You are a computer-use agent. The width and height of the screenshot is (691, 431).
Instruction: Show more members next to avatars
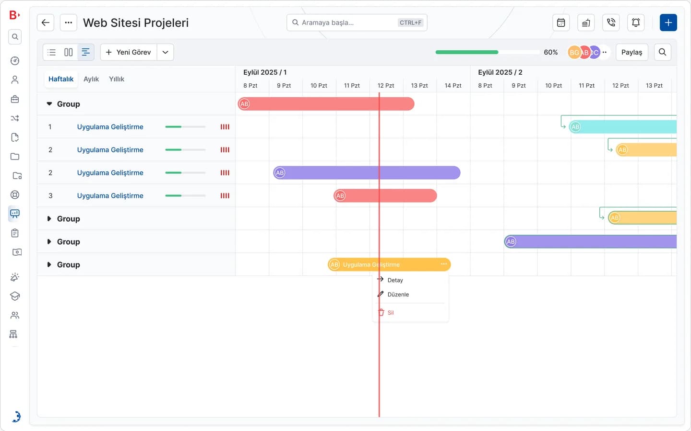coord(605,52)
